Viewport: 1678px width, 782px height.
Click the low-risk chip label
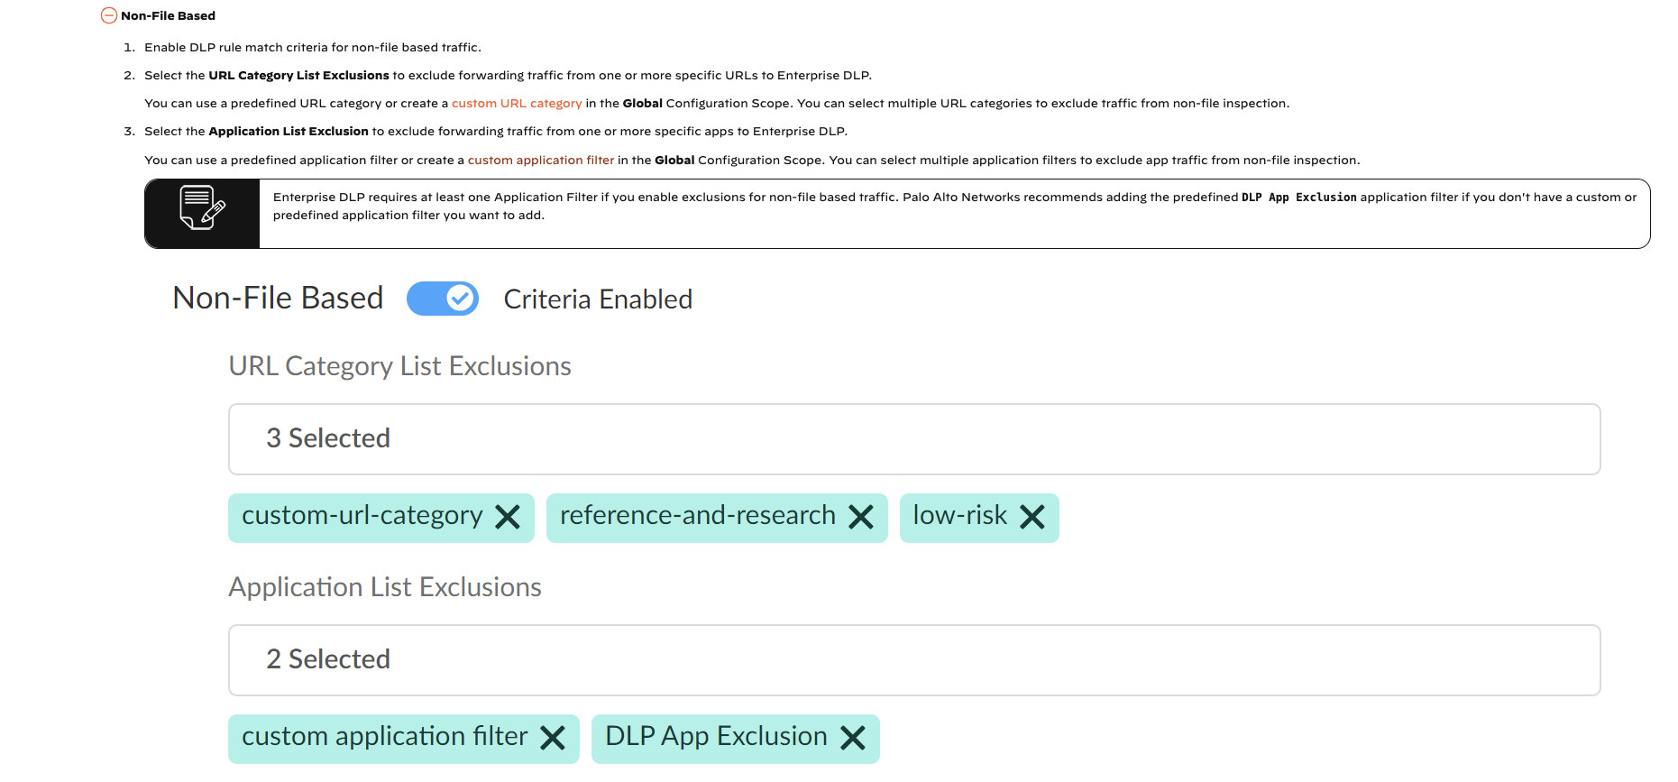click(x=959, y=515)
